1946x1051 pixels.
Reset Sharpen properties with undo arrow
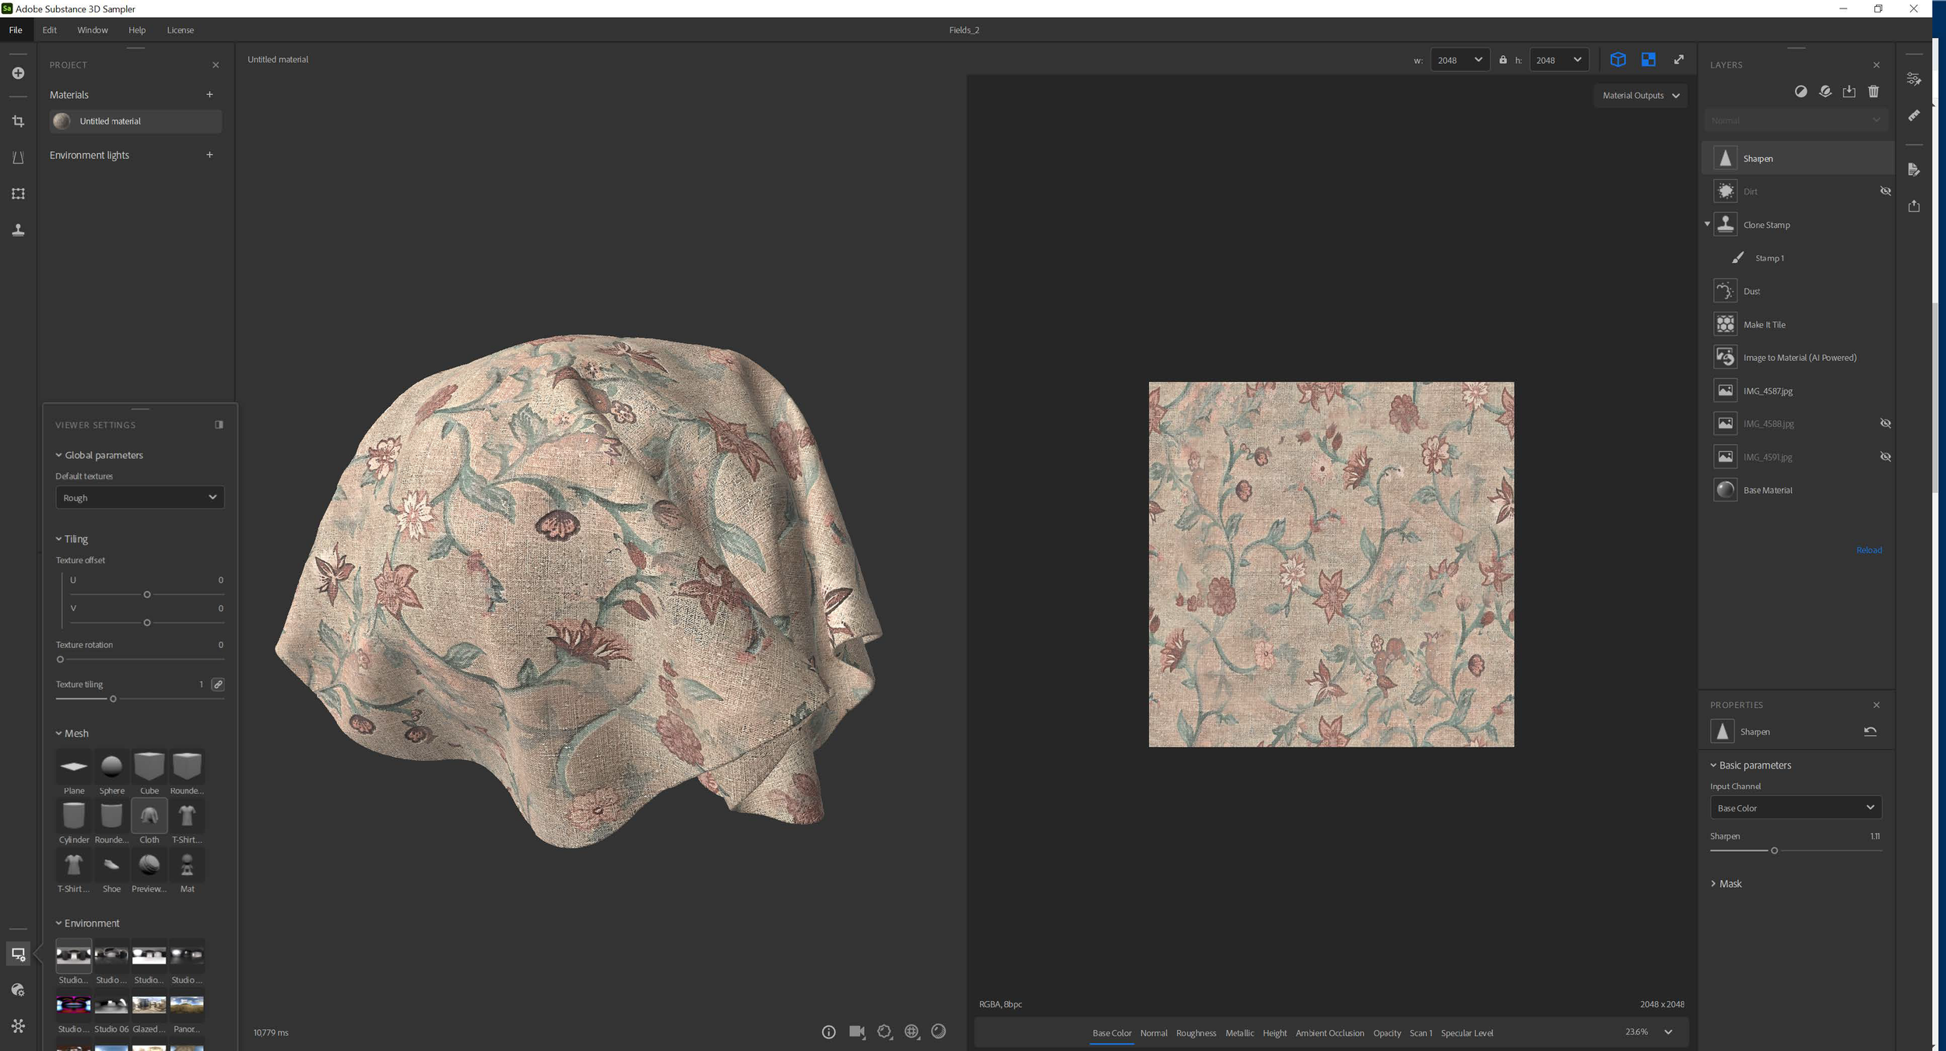click(1870, 731)
